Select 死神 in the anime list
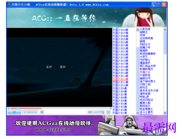The width and height of the screenshot is (183, 139). pos(142,35)
